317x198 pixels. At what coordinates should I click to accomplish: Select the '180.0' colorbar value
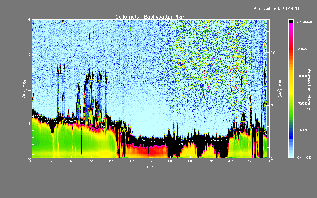point(303,76)
